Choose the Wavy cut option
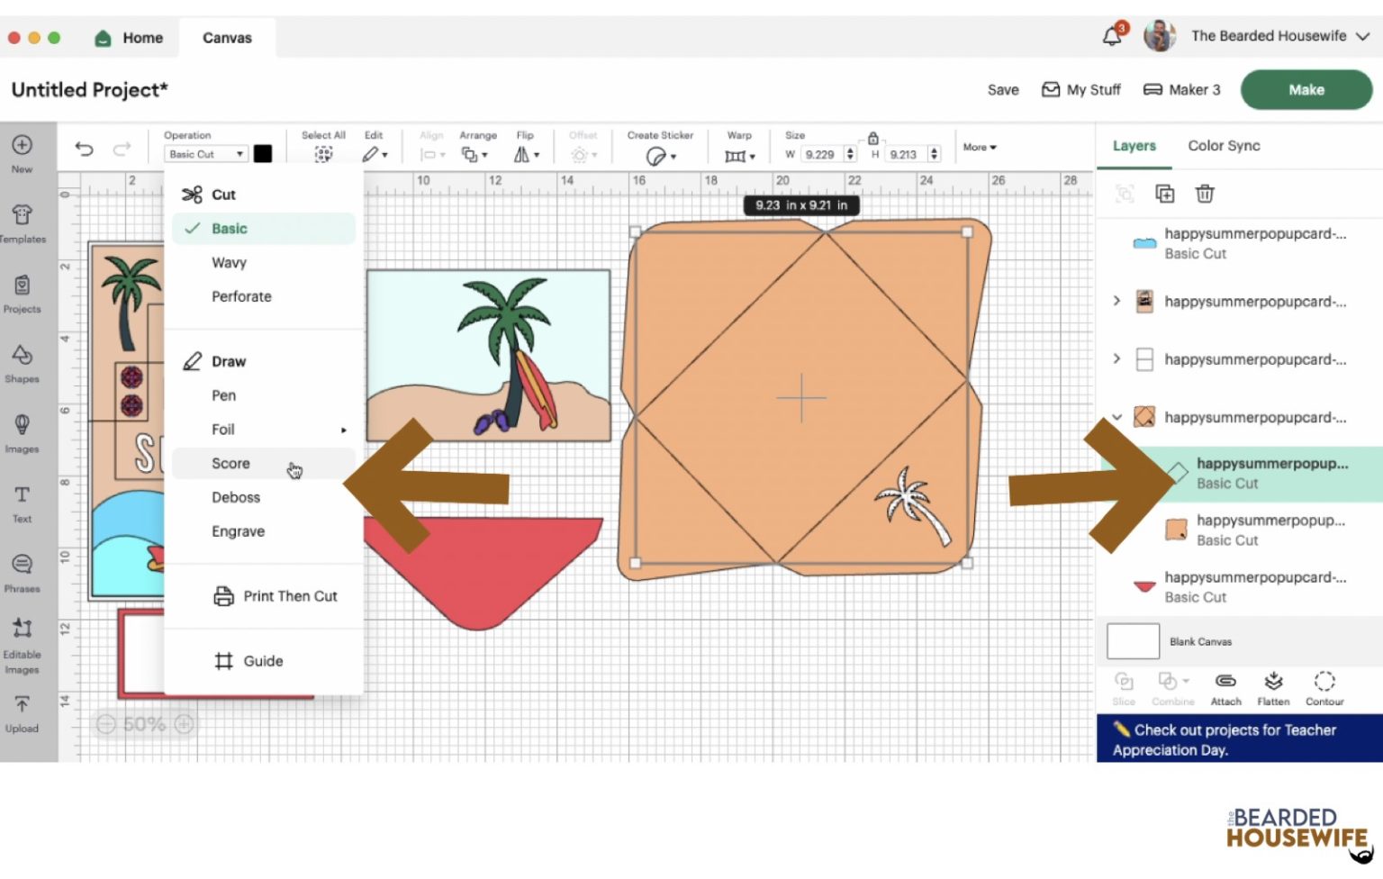 [229, 263]
